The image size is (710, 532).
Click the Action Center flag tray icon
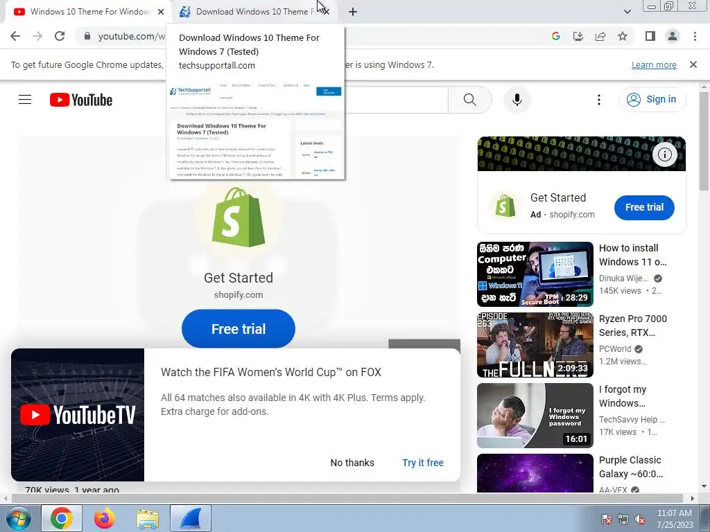(x=606, y=519)
